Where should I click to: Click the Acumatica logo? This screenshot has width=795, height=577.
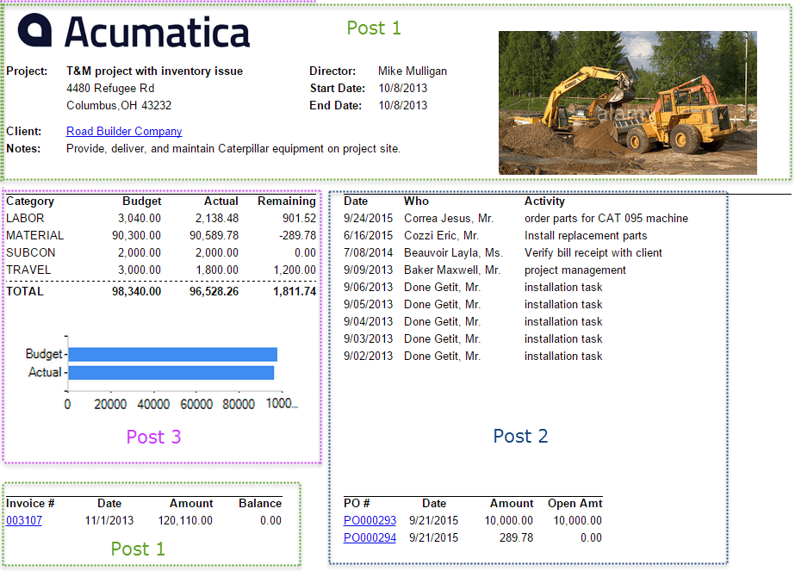(x=134, y=32)
